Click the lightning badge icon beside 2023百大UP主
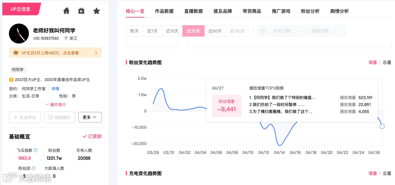 tap(11, 80)
